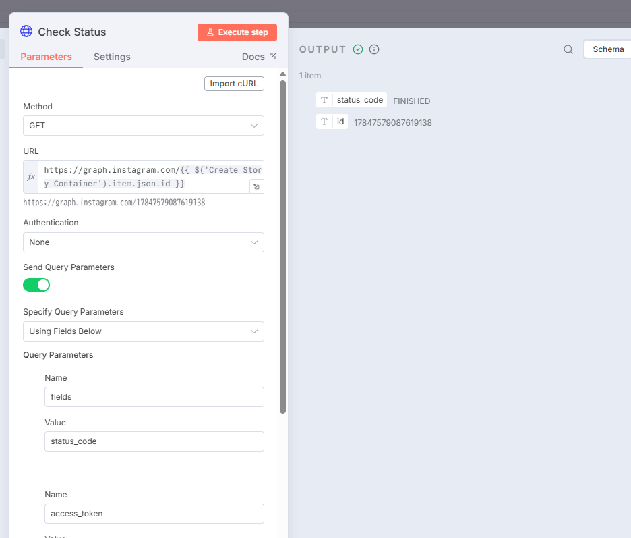Click the Value field containing status_code
Viewport: 631px width, 538px height.
154,441
